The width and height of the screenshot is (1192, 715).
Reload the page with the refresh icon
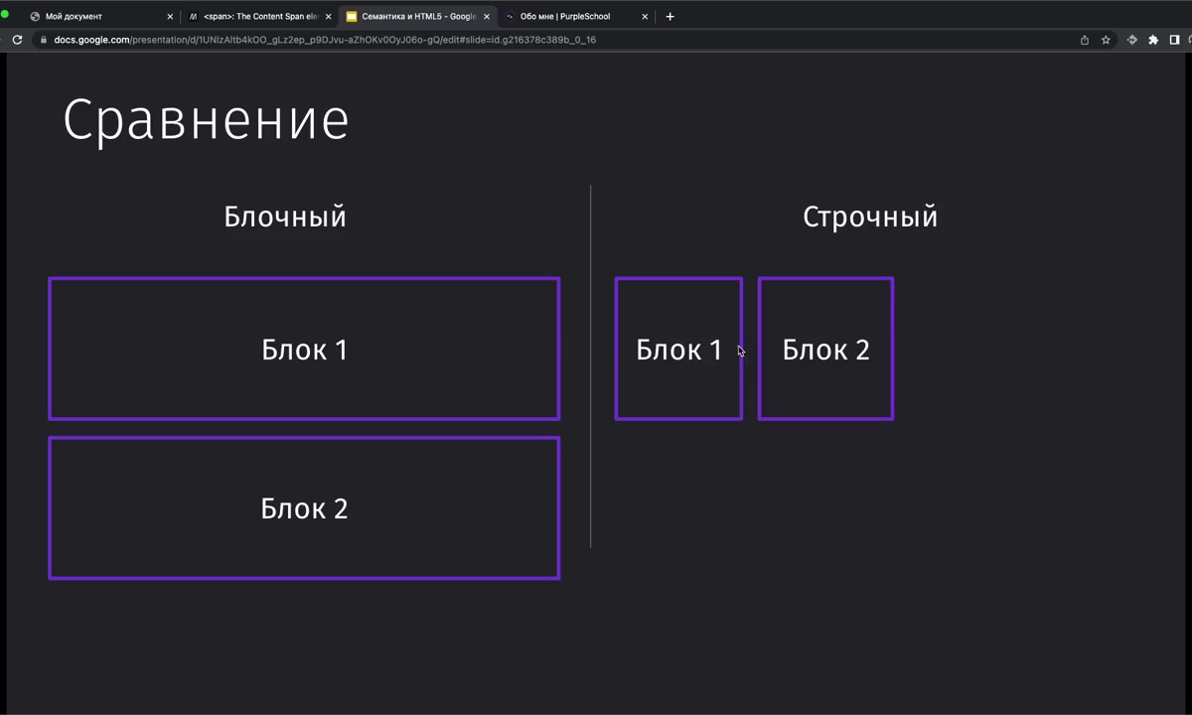(17, 40)
